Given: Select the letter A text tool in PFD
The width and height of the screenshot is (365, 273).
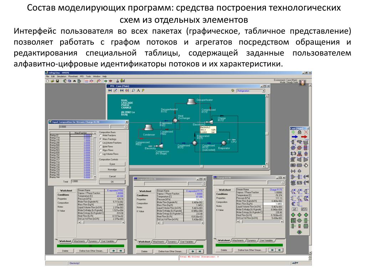Looking at the screenshot, I should click(x=138, y=91).
